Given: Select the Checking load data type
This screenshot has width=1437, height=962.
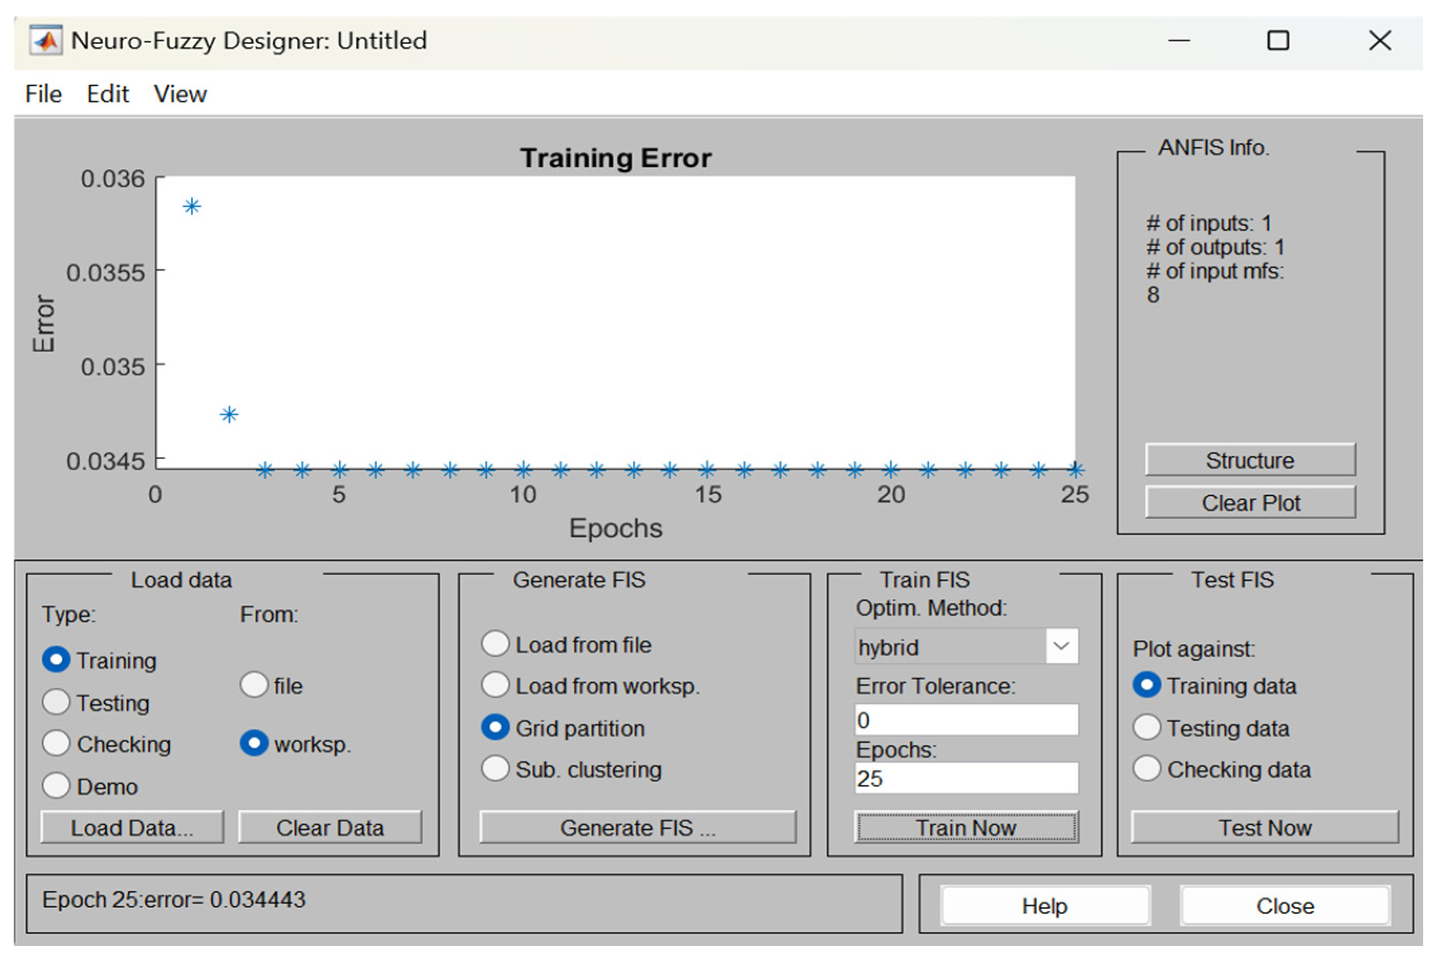Looking at the screenshot, I should pos(57,744).
